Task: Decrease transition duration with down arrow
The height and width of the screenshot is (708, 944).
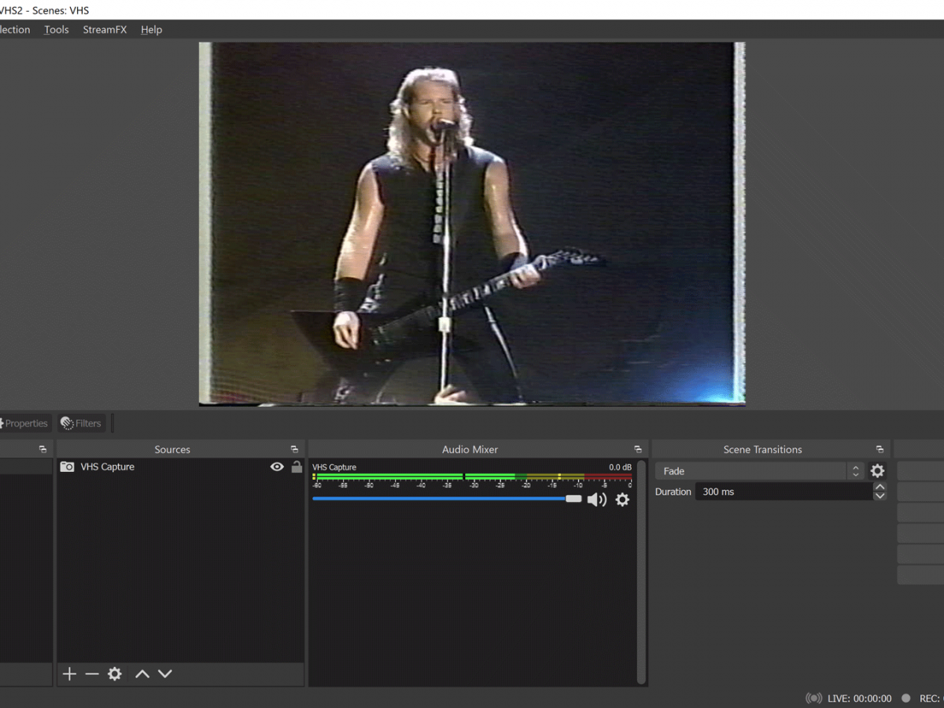Action: click(x=879, y=496)
